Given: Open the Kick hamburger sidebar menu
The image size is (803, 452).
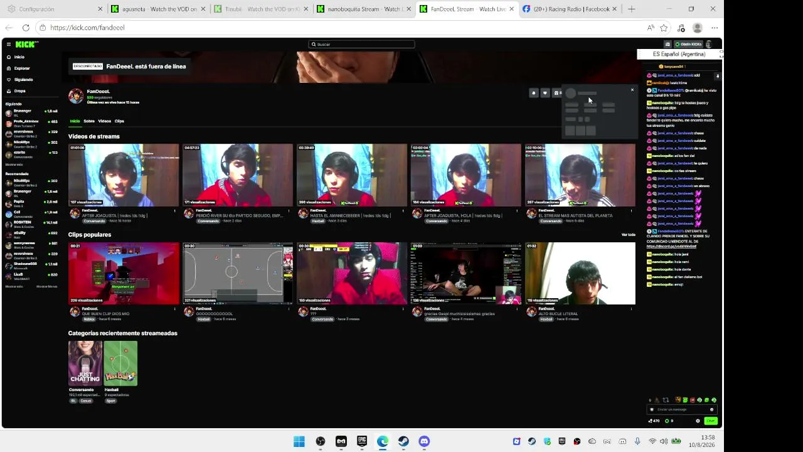Looking at the screenshot, I should 9,44.
